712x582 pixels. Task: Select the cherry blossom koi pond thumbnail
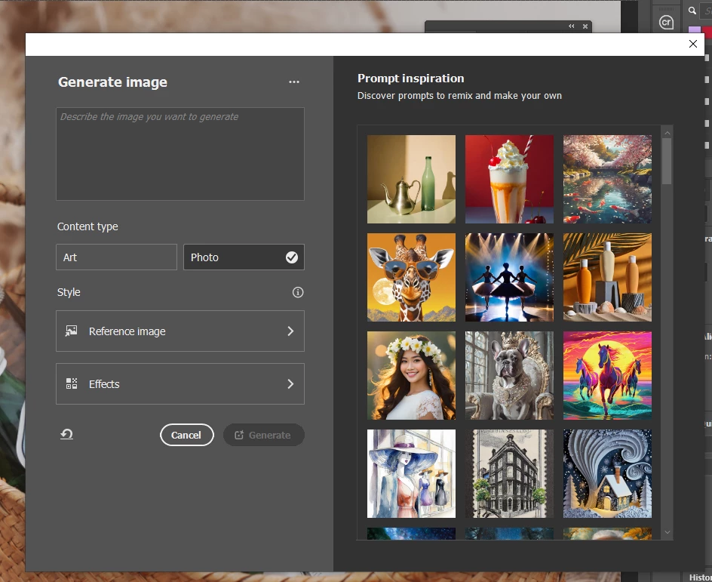pos(607,179)
